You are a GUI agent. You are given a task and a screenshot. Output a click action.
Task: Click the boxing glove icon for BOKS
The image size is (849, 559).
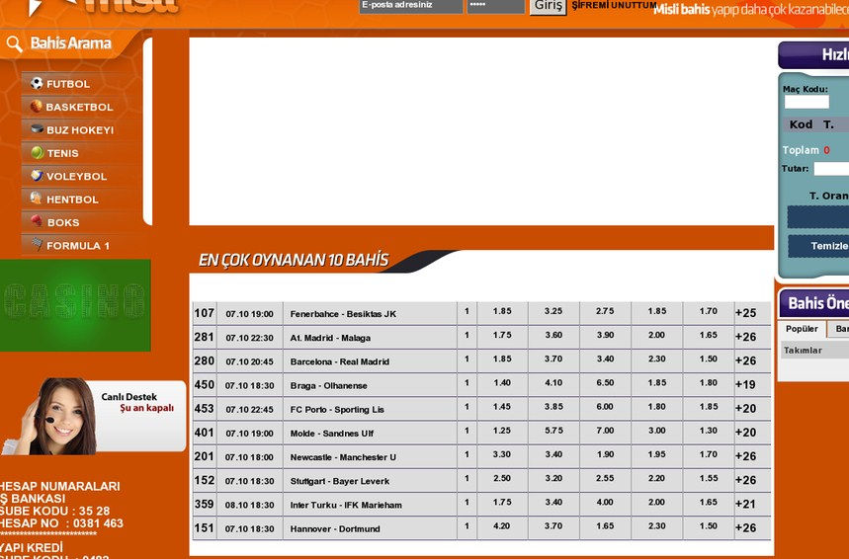[x=37, y=221]
